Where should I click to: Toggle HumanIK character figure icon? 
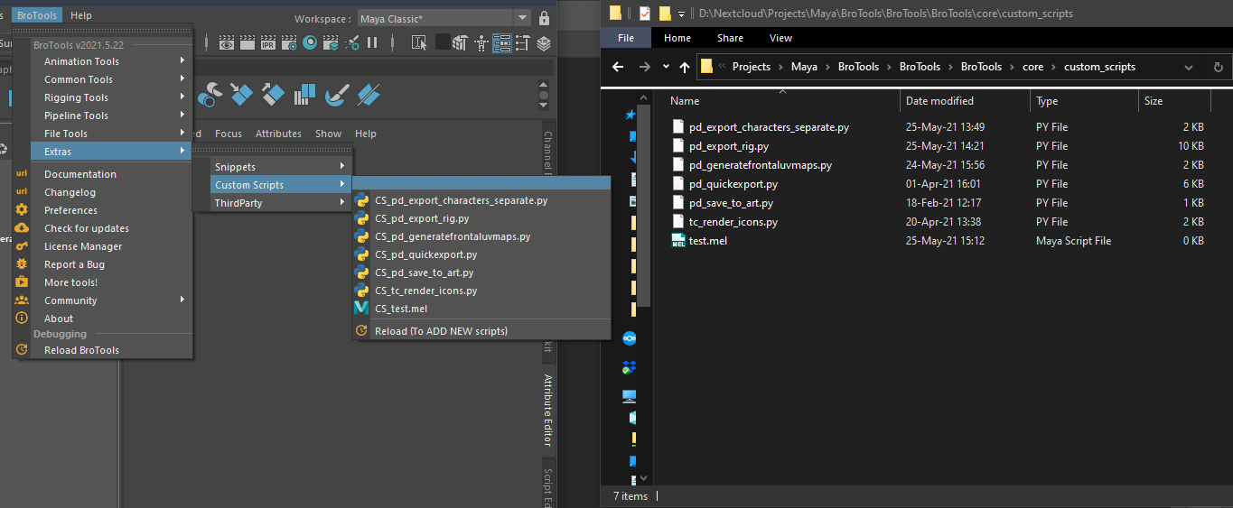pos(481,42)
